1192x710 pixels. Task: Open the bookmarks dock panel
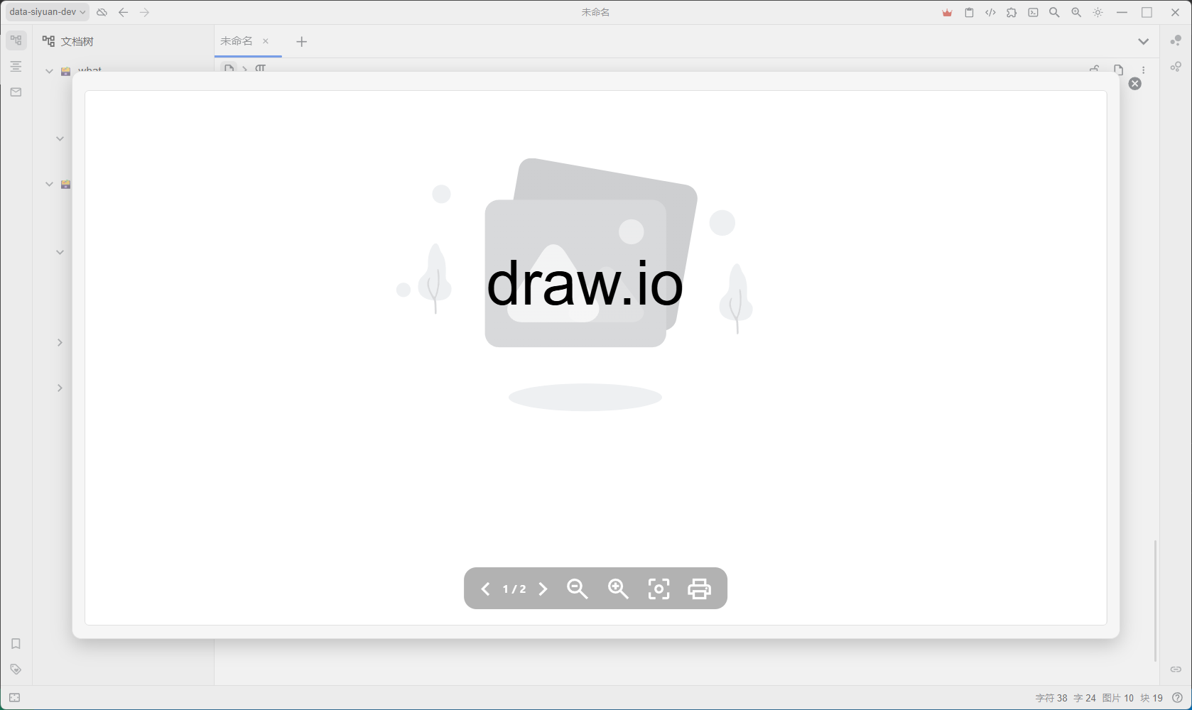coord(16,644)
